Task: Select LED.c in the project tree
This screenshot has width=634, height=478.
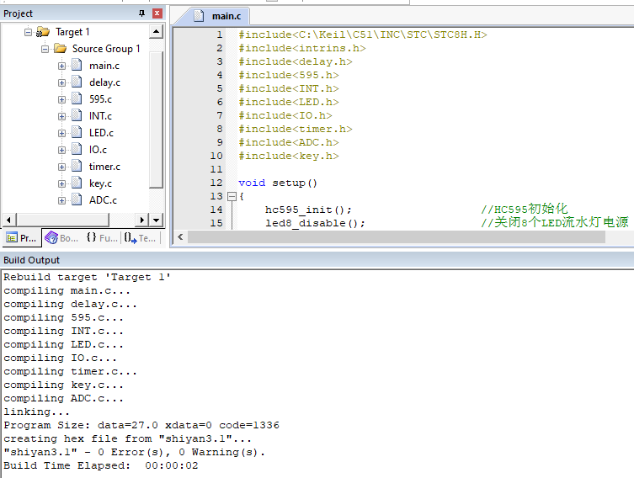Action: pyautogui.click(x=101, y=133)
